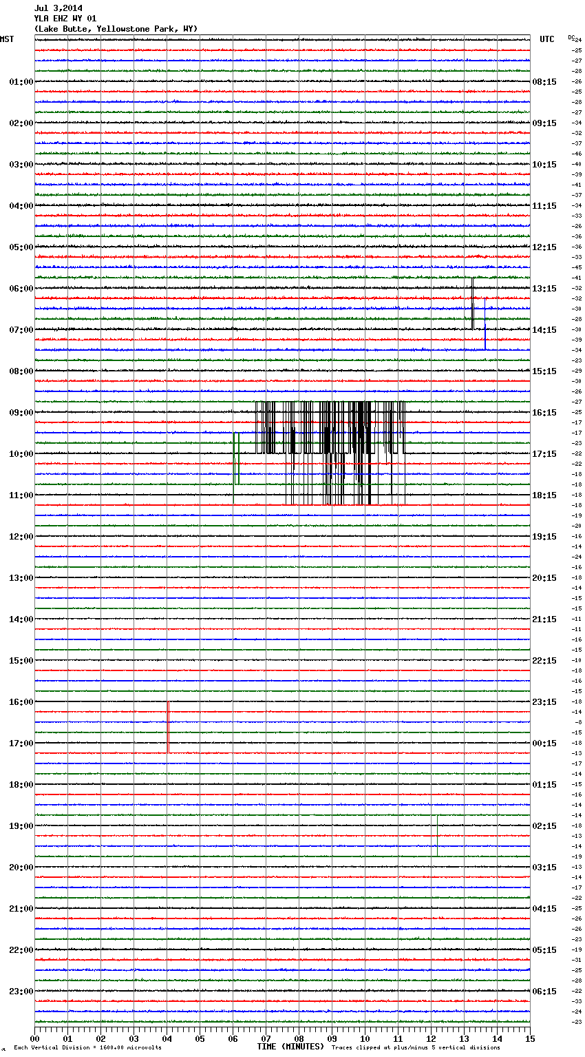Viewport: 585px width, 1057px height.
Task: Click the thin spike on the 19:00 MST trace
Action: (x=437, y=835)
